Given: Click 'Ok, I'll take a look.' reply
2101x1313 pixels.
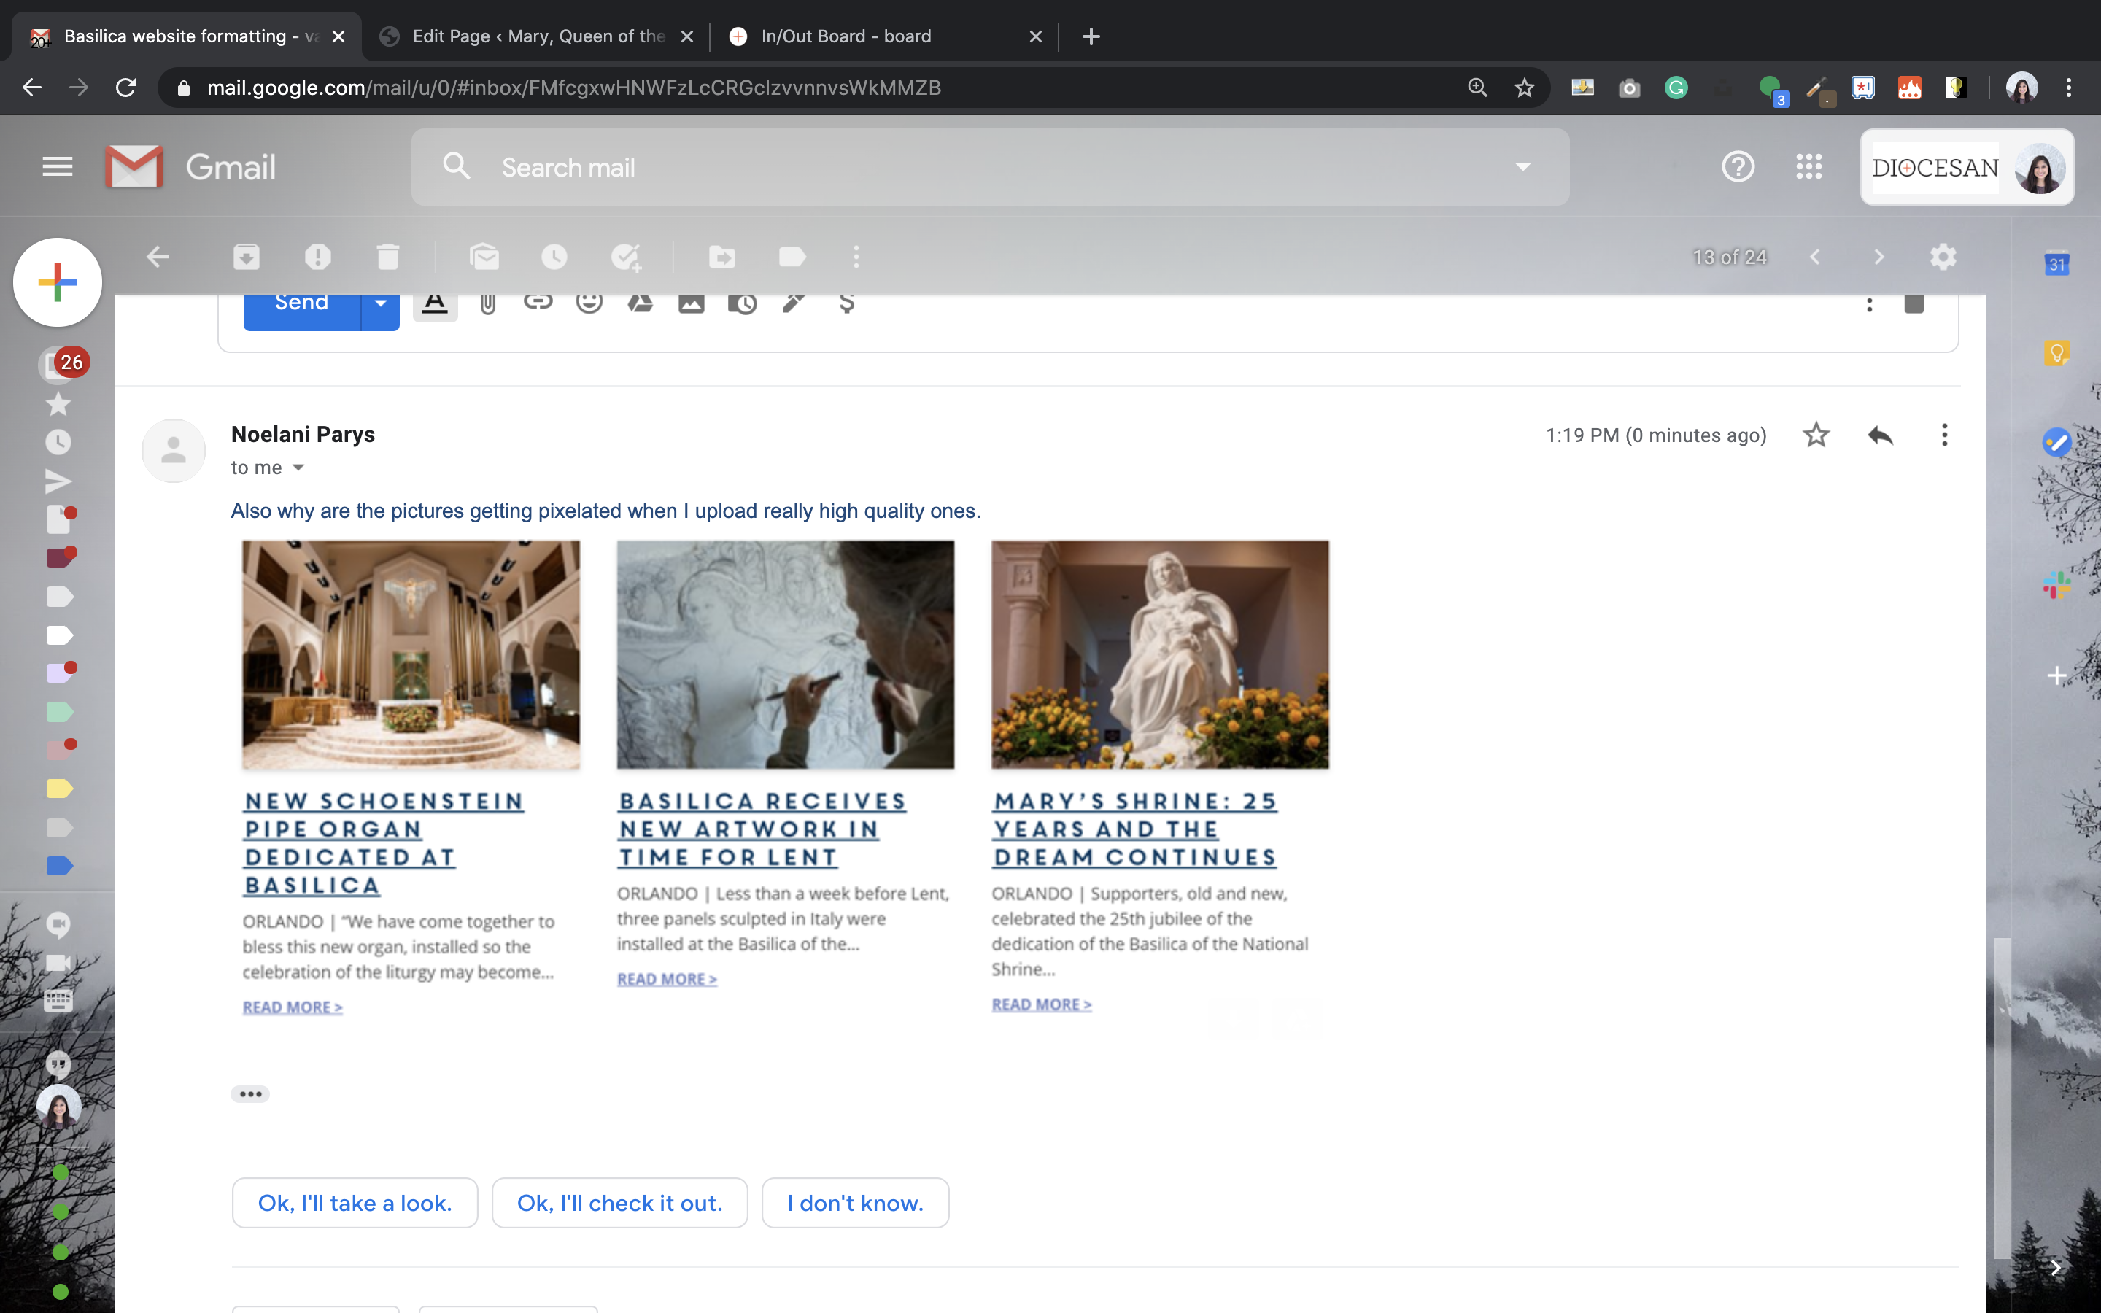Looking at the screenshot, I should pyautogui.click(x=355, y=1203).
